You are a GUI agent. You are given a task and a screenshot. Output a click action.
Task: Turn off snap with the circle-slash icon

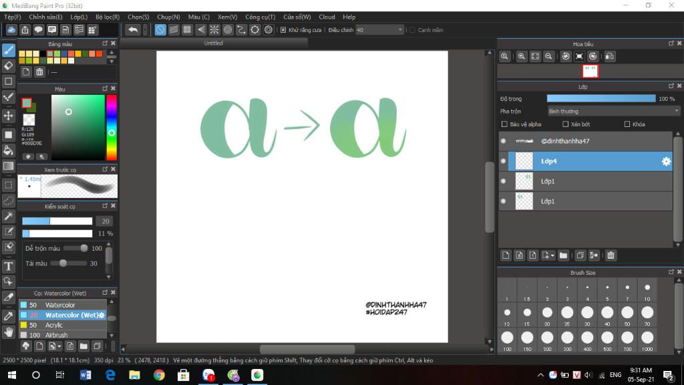[x=160, y=29]
